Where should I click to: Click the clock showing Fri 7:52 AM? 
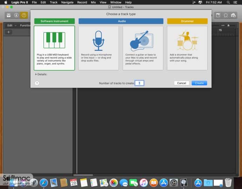(x=214, y=2)
